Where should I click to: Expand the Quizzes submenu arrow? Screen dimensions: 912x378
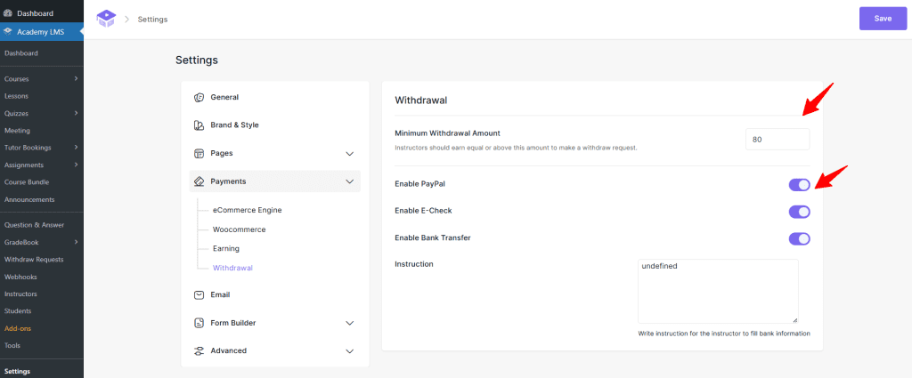tap(77, 113)
